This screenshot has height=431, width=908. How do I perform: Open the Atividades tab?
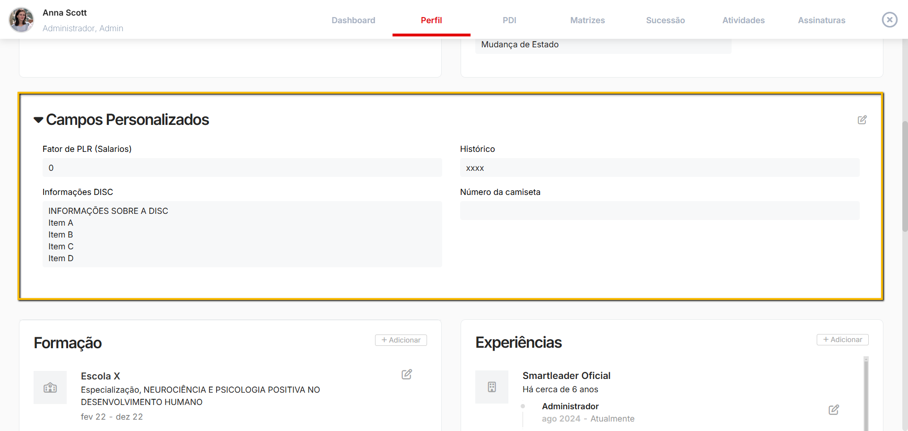(743, 20)
